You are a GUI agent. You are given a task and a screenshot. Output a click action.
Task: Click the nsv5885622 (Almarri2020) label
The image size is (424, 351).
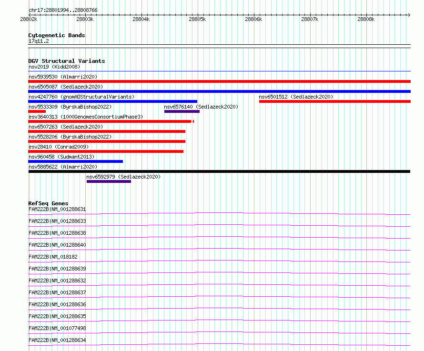(63, 167)
